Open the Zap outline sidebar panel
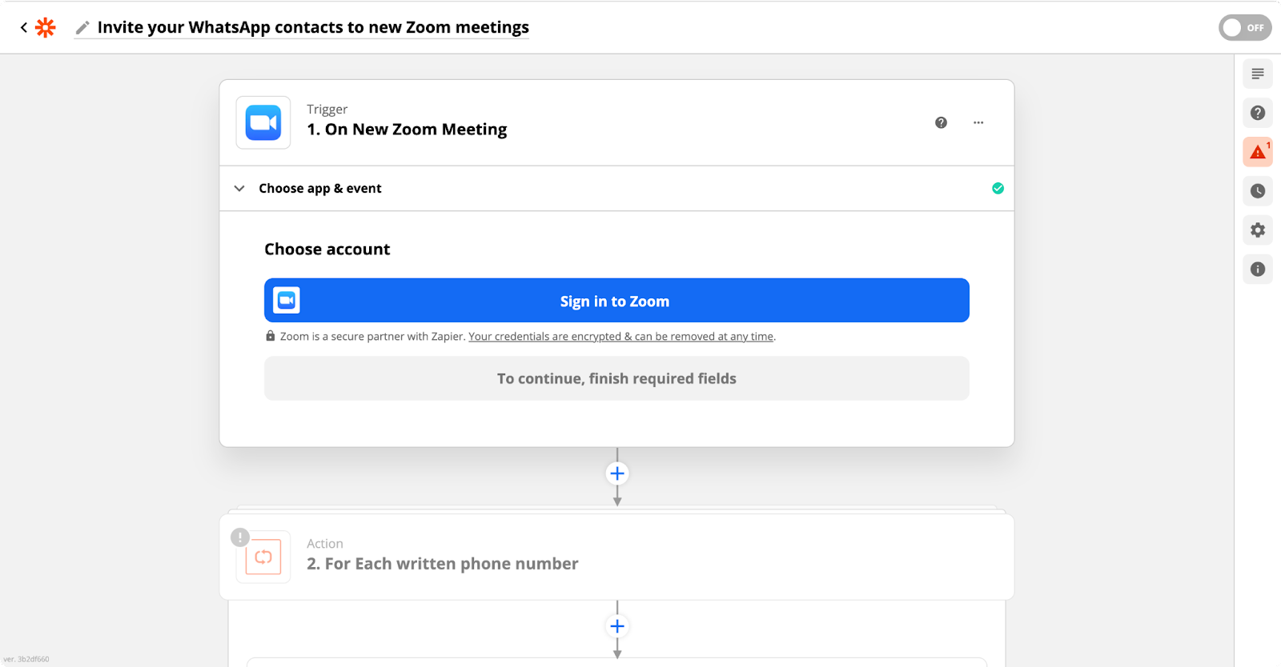 [1258, 74]
